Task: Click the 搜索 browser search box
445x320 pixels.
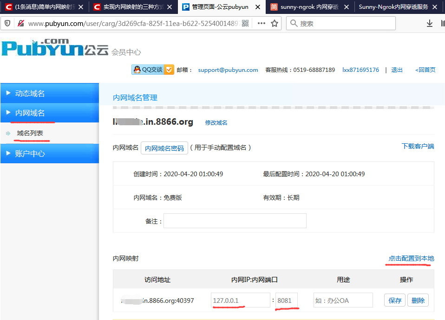Action: (341, 23)
